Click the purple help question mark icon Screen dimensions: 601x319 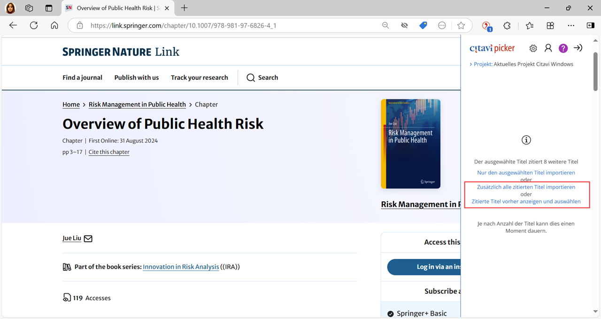(563, 48)
